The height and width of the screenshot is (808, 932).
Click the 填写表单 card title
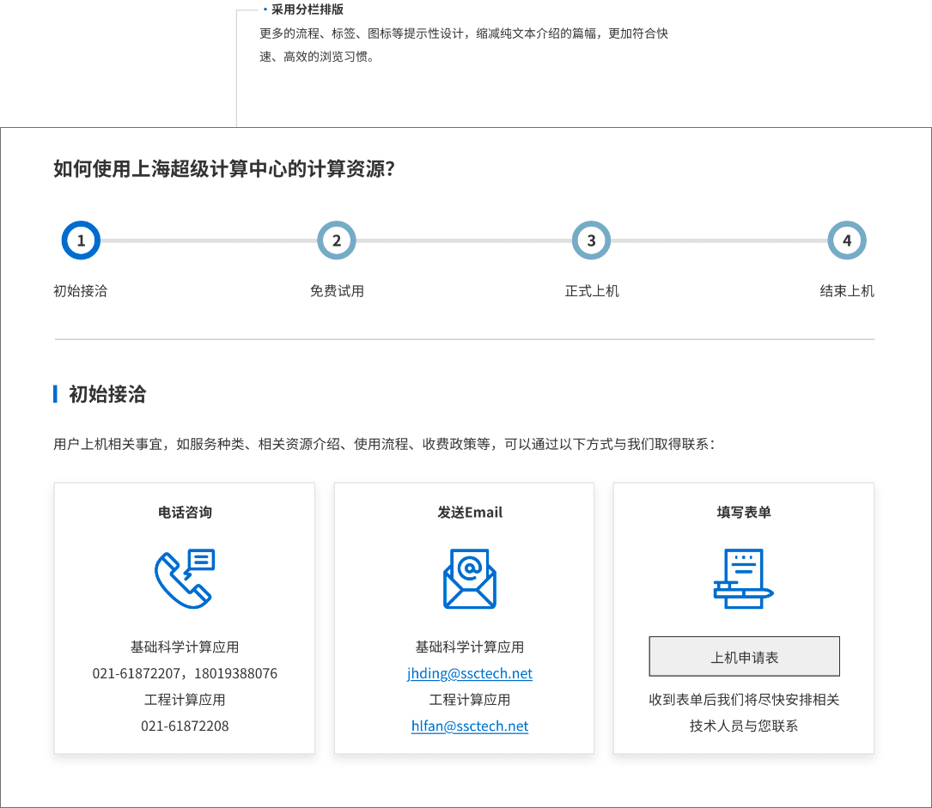pos(744,512)
